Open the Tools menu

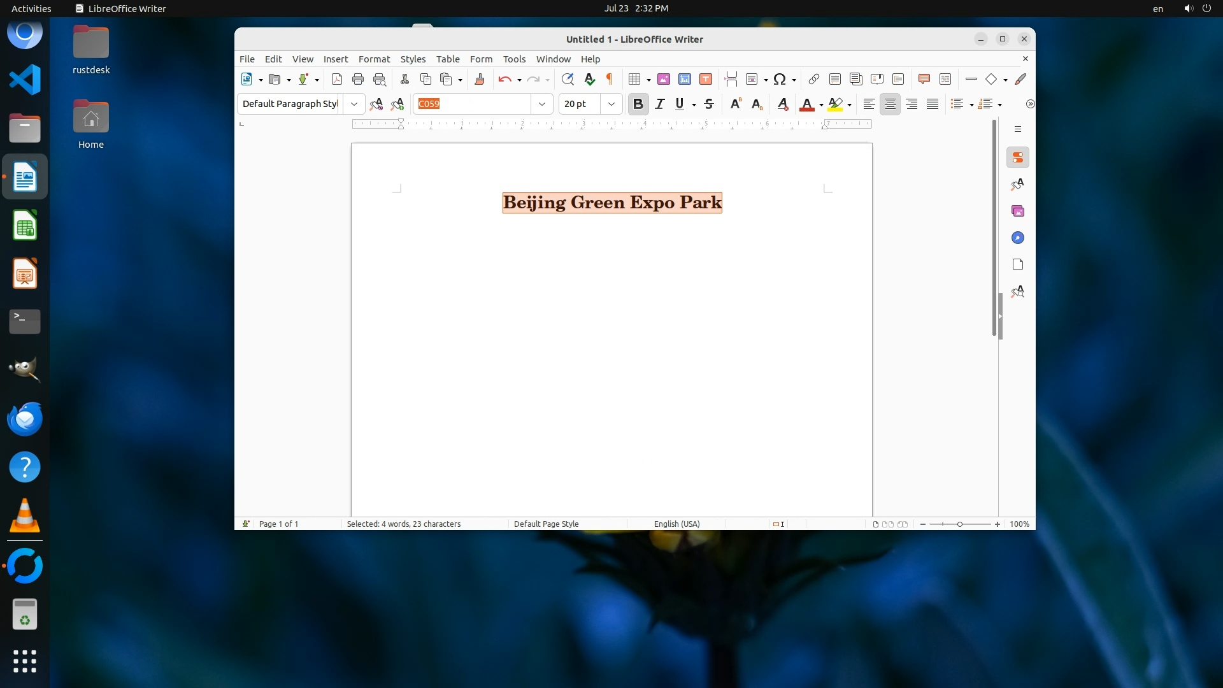pos(514,59)
